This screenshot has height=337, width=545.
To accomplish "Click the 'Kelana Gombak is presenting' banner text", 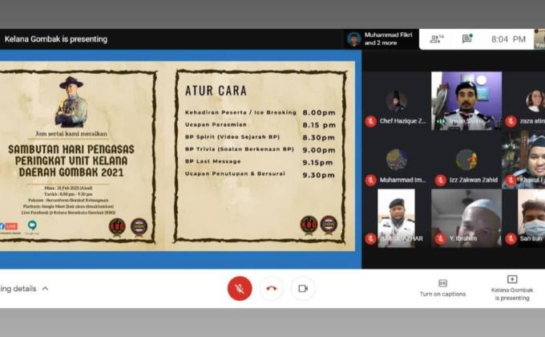I will coord(56,39).
